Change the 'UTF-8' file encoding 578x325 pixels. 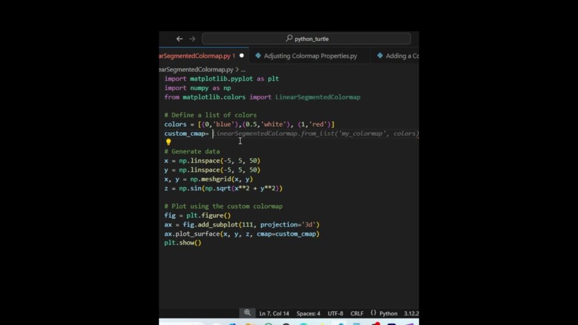tap(335, 314)
